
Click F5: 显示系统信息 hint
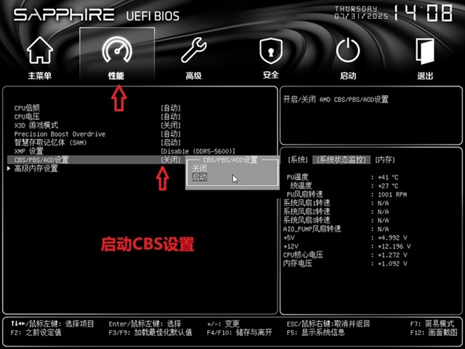tap(316, 332)
